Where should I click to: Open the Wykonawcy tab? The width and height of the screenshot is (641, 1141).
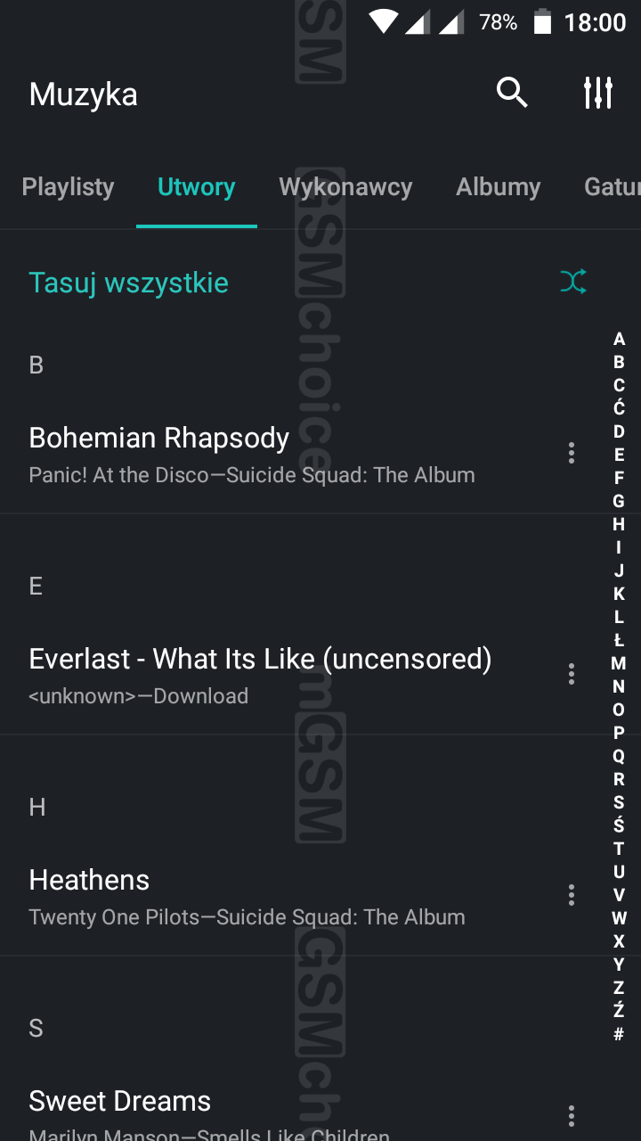(345, 187)
